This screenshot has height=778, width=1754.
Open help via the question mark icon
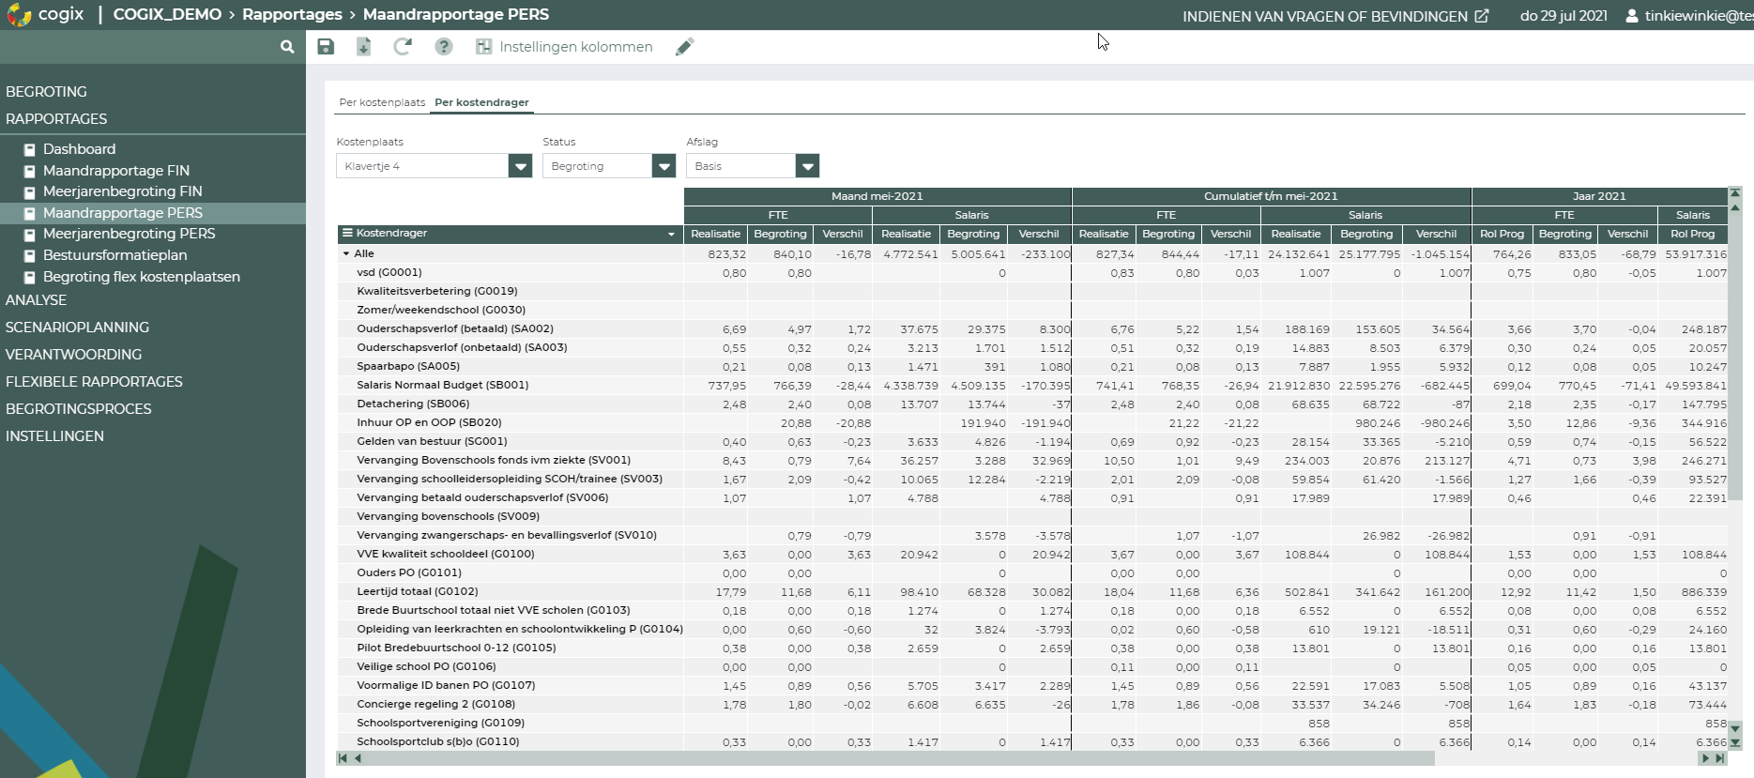point(444,47)
